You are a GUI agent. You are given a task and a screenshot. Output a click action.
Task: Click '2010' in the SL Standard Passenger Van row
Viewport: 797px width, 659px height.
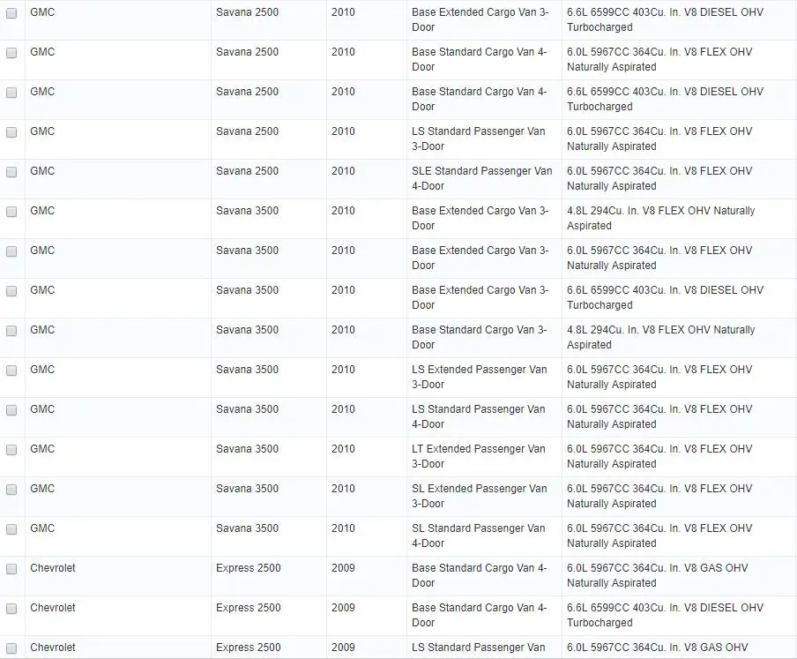[343, 528]
